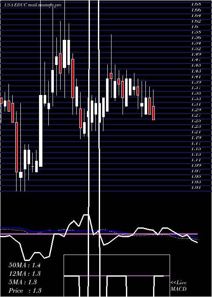This screenshot has width=212, height=297.
Task: Select the 1.64 price axis label
Action: [x=196, y=15]
